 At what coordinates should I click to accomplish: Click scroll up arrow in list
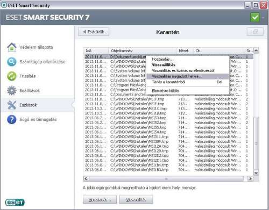point(256,50)
